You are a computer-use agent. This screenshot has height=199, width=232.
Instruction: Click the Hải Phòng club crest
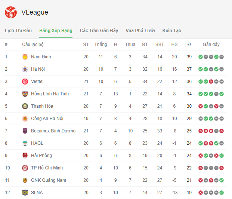click(x=25, y=156)
